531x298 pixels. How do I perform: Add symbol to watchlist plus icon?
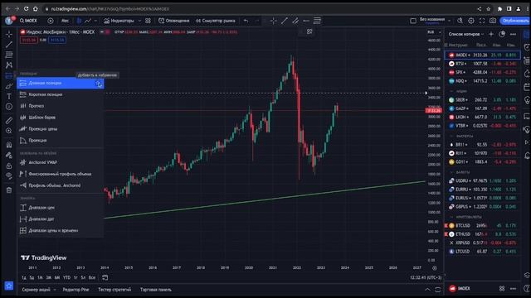(x=491, y=34)
